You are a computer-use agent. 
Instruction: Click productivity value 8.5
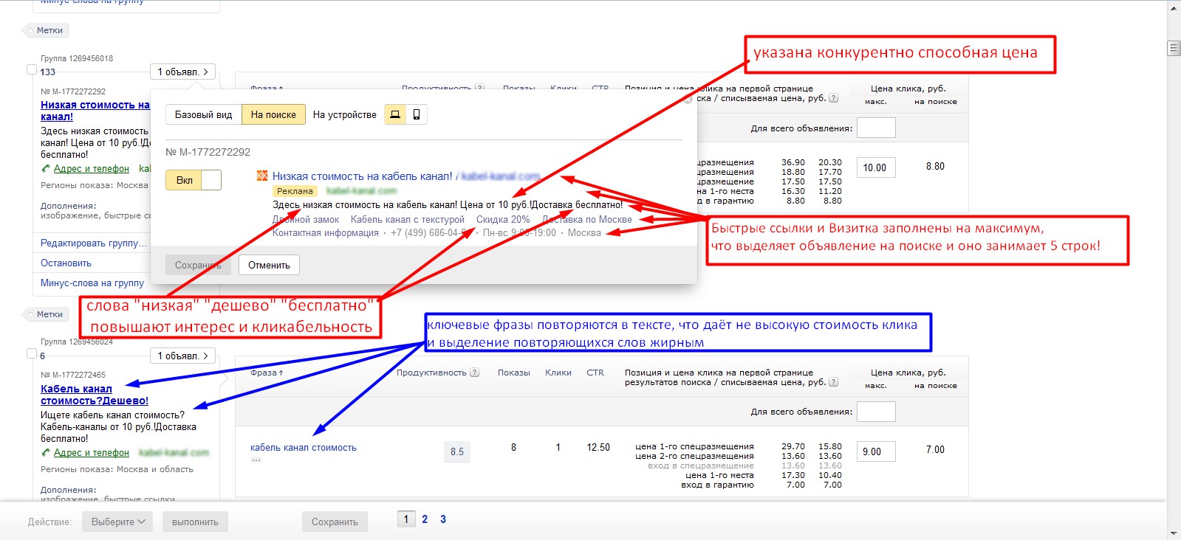point(457,451)
